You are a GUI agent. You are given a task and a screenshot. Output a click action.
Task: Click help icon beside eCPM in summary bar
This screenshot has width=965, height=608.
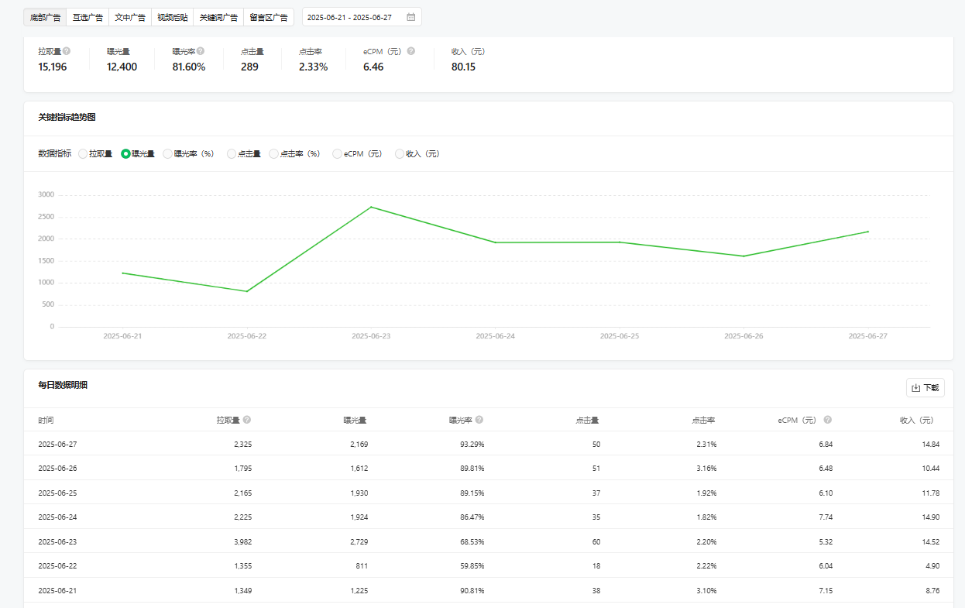point(411,51)
